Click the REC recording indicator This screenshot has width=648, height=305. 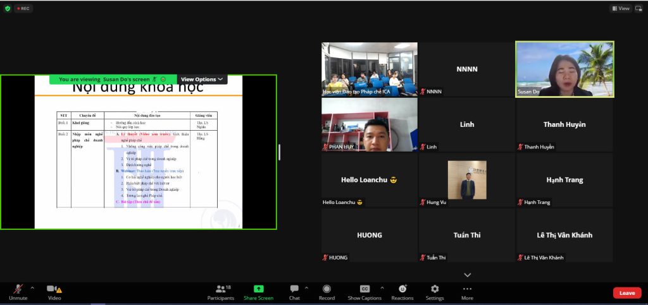pyautogui.click(x=24, y=8)
